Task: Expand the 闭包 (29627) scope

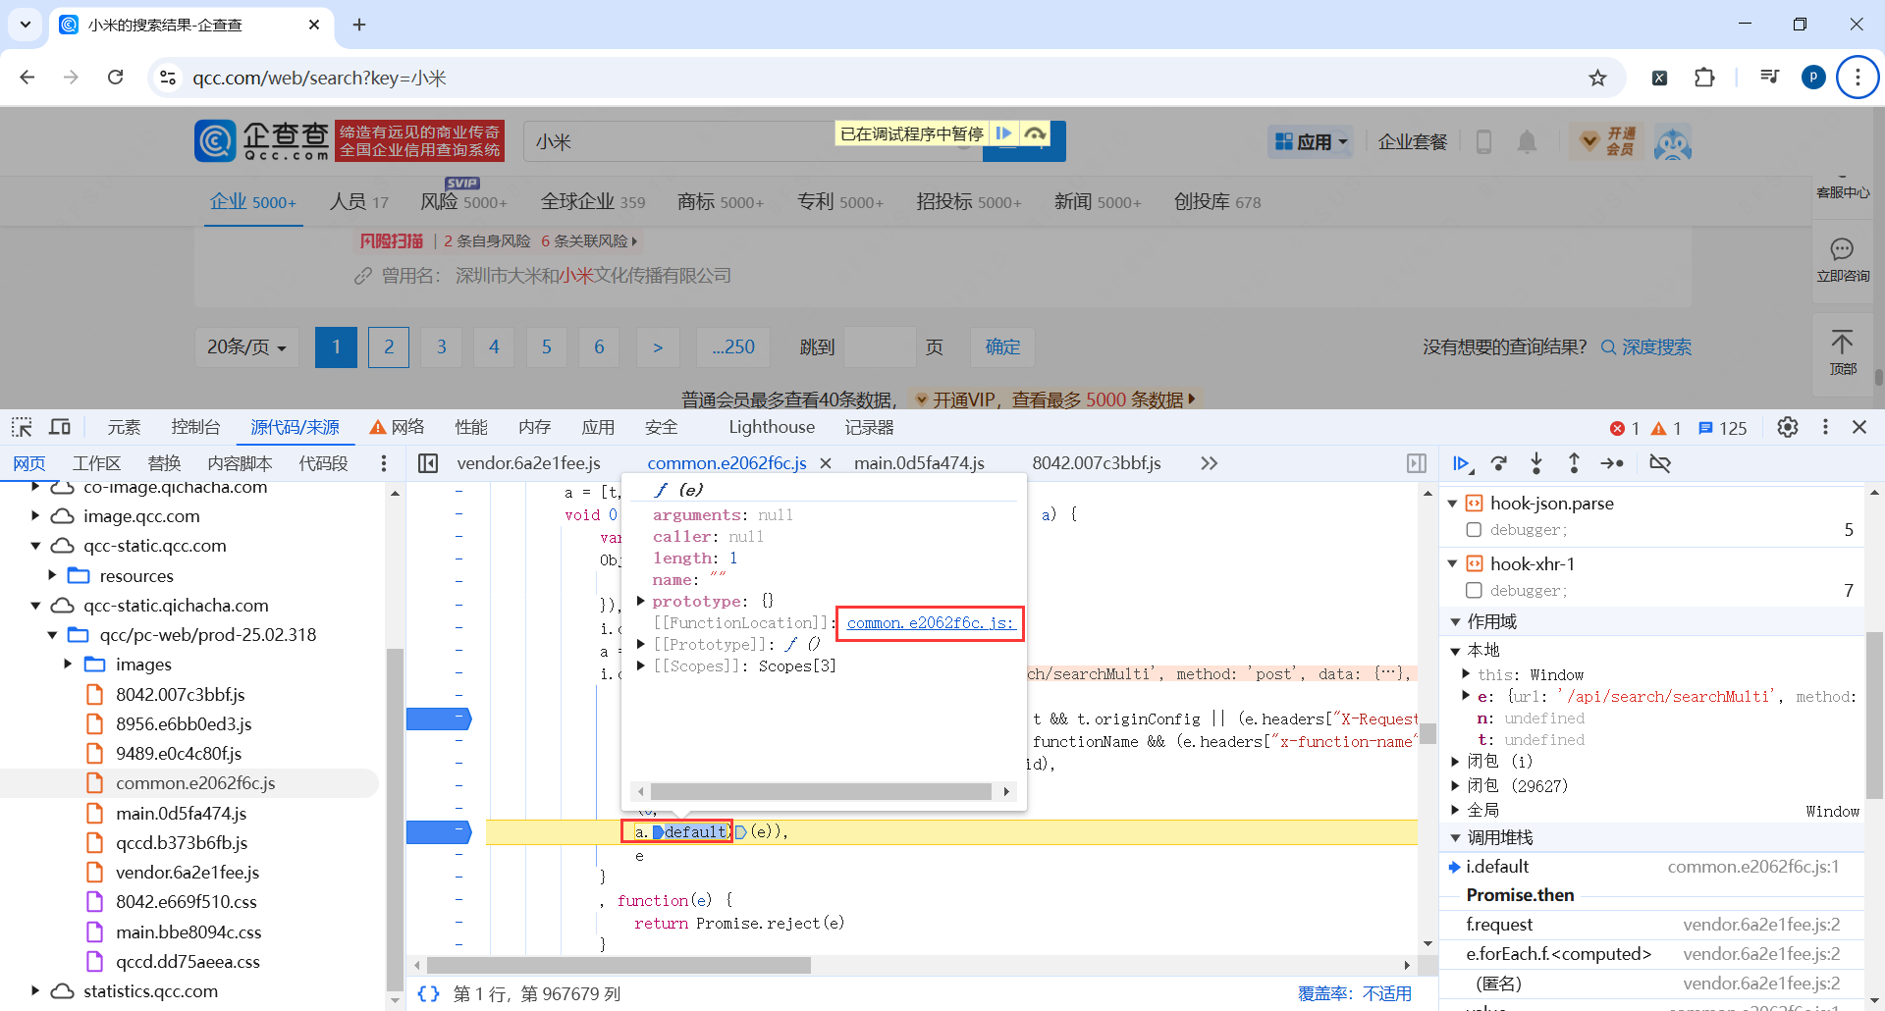Action: 1455,785
